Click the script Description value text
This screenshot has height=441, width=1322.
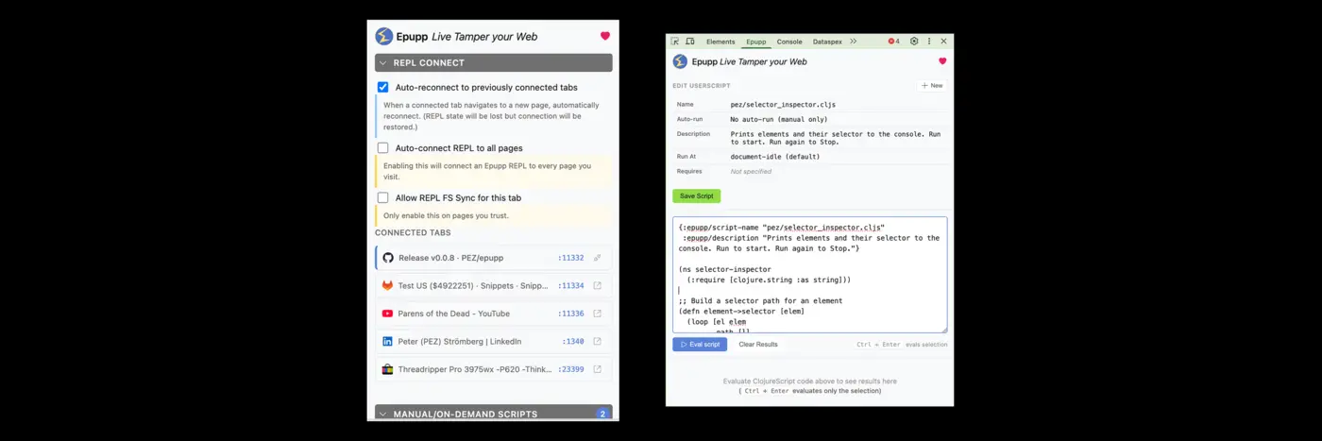[836, 138]
